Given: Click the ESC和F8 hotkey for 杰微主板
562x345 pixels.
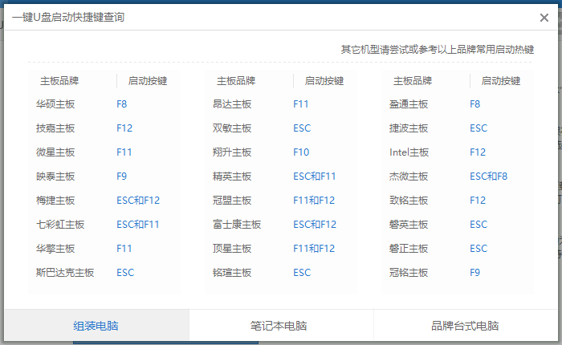Looking at the screenshot, I should tap(488, 177).
